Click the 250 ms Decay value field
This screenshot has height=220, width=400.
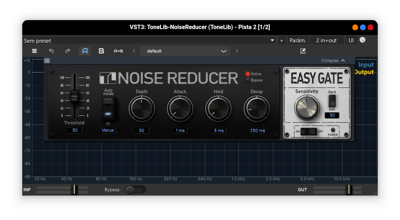[257, 130]
